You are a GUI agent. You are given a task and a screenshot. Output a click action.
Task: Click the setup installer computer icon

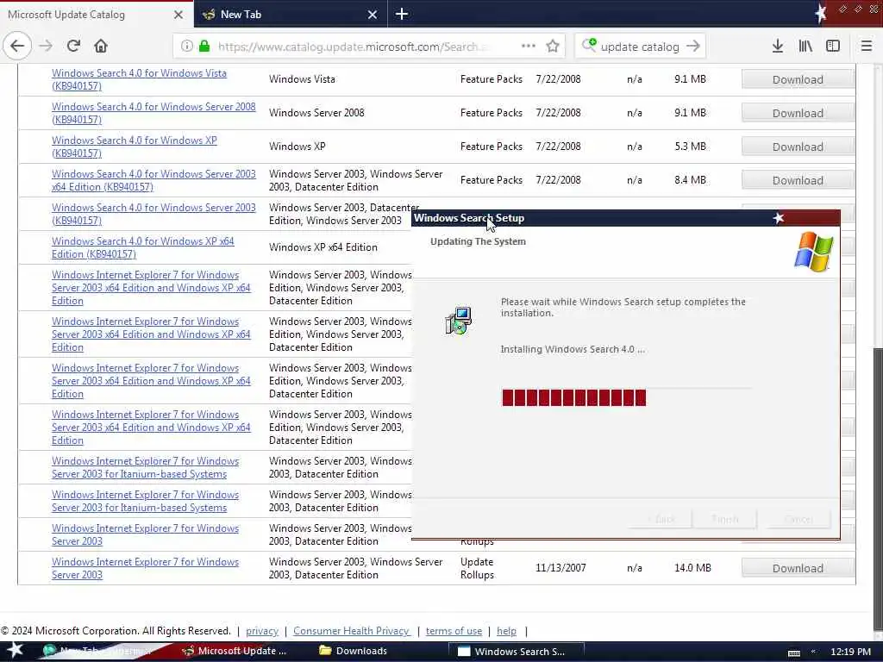coord(459,321)
